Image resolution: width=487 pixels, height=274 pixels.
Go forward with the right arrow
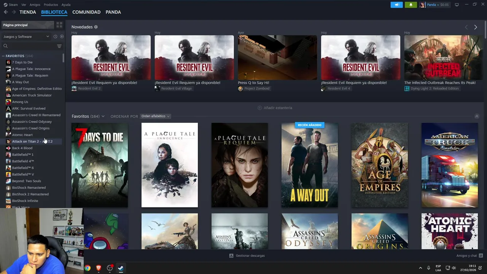(14, 12)
